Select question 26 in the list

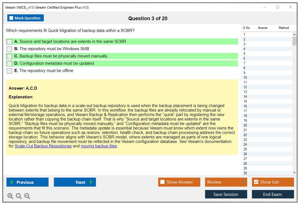267,154
